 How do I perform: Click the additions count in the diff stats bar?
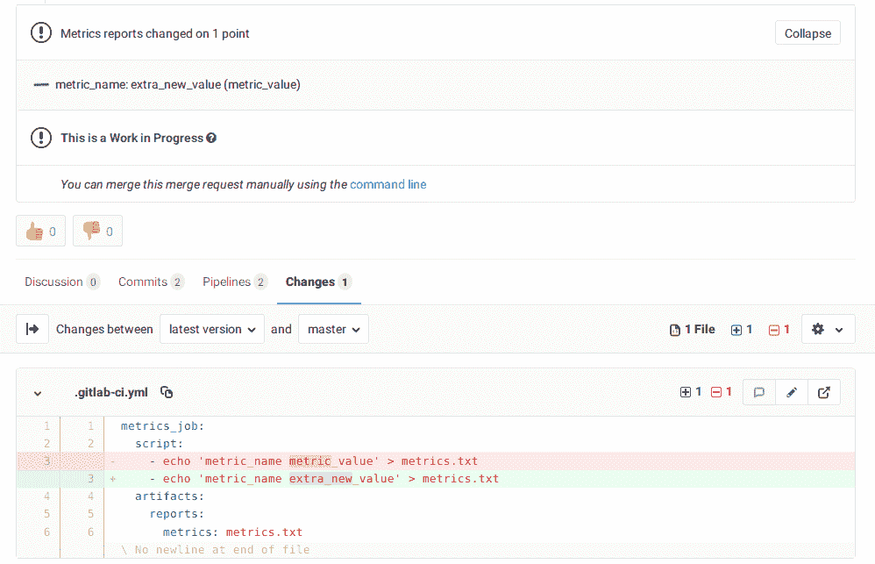742,330
